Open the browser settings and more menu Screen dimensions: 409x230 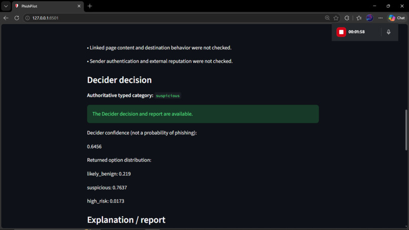click(x=381, y=18)
